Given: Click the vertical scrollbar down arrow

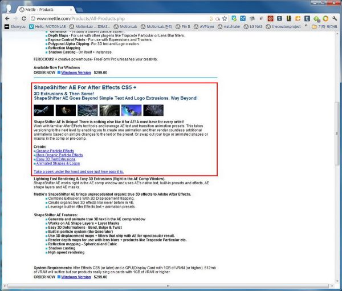Looking at the screenshot, I should point(337,281).
